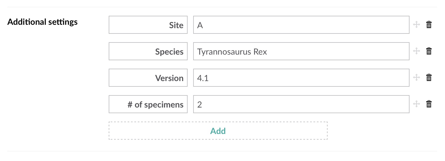Edit the Species key label field
The width and height of the screenshot is (445, 161).
(x=148, y=51)
